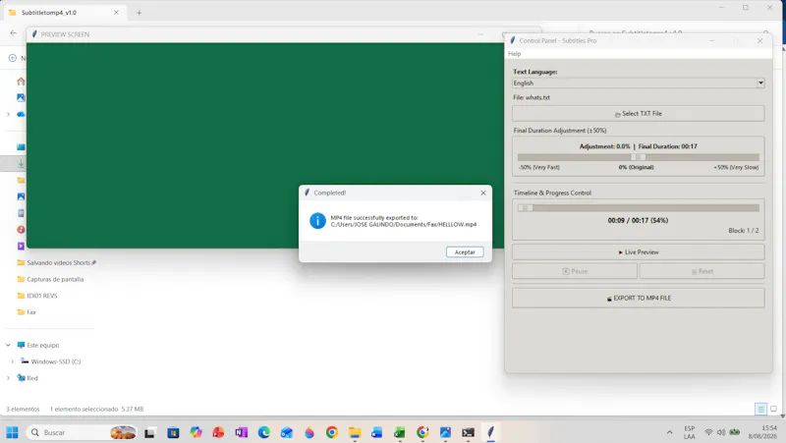Click '1 elemento seleccionado' status text

pos(84,409)
